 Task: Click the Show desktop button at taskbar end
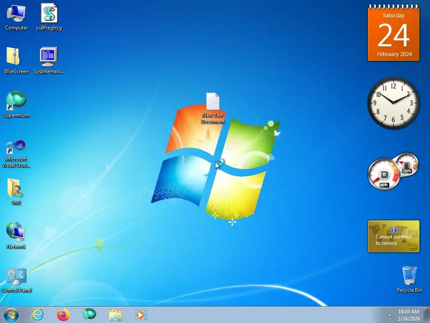coord(427,315)
